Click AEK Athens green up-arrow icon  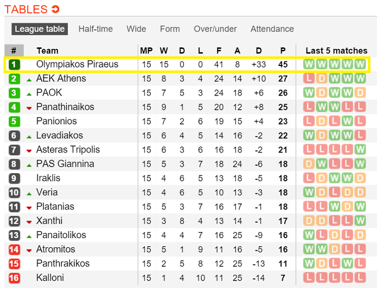click(29, 80)
